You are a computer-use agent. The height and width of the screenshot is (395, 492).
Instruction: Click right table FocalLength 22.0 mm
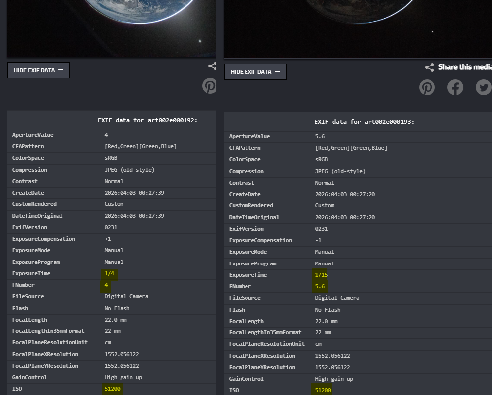coord(326,321)
